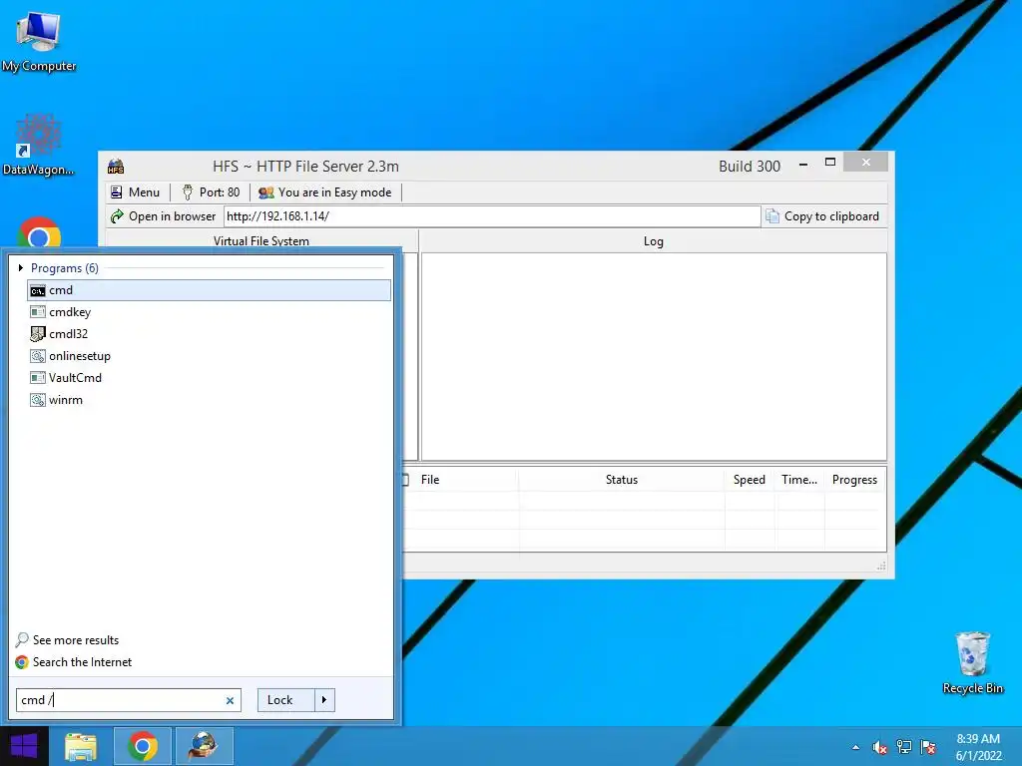Image resolution: width=1022 pixels, height=766 pixels.
Task: Toggle the 'You are in Easy mode' button
Action: point(325,192)
